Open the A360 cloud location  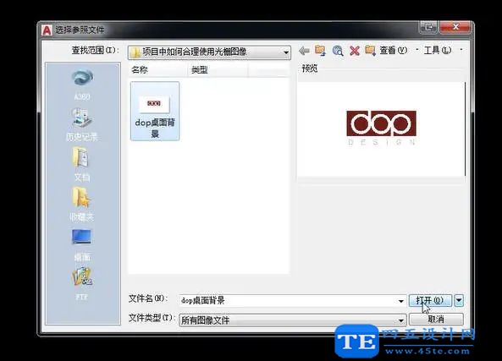click(83, 85)
